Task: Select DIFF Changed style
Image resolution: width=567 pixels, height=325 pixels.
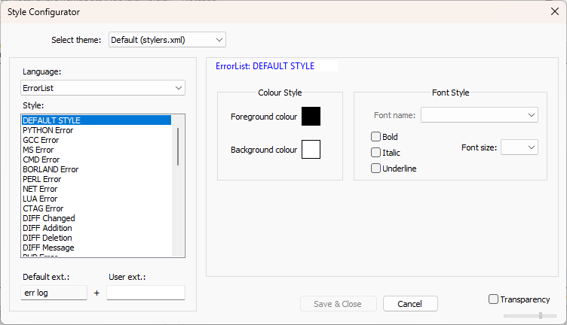Action: click(x=97, y=218)
